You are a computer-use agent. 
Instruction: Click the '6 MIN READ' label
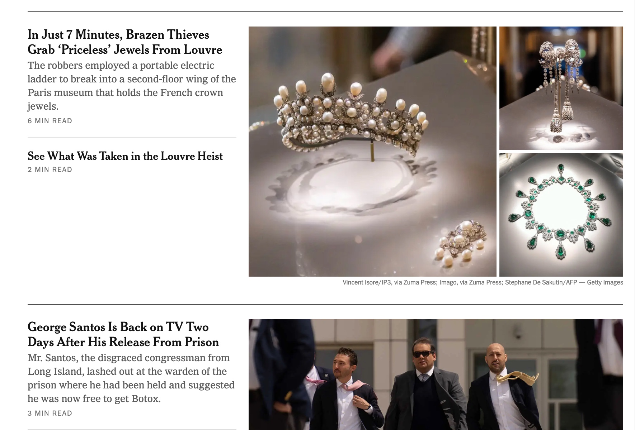50,121
